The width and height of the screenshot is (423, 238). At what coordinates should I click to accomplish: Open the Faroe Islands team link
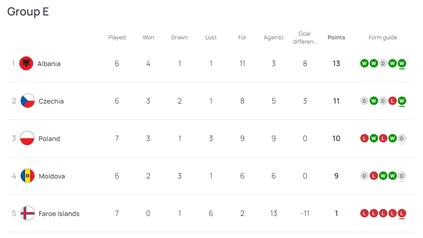tap(59, 214)
